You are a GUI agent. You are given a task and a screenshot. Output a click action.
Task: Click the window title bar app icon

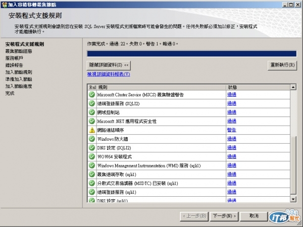pos(4,5)
